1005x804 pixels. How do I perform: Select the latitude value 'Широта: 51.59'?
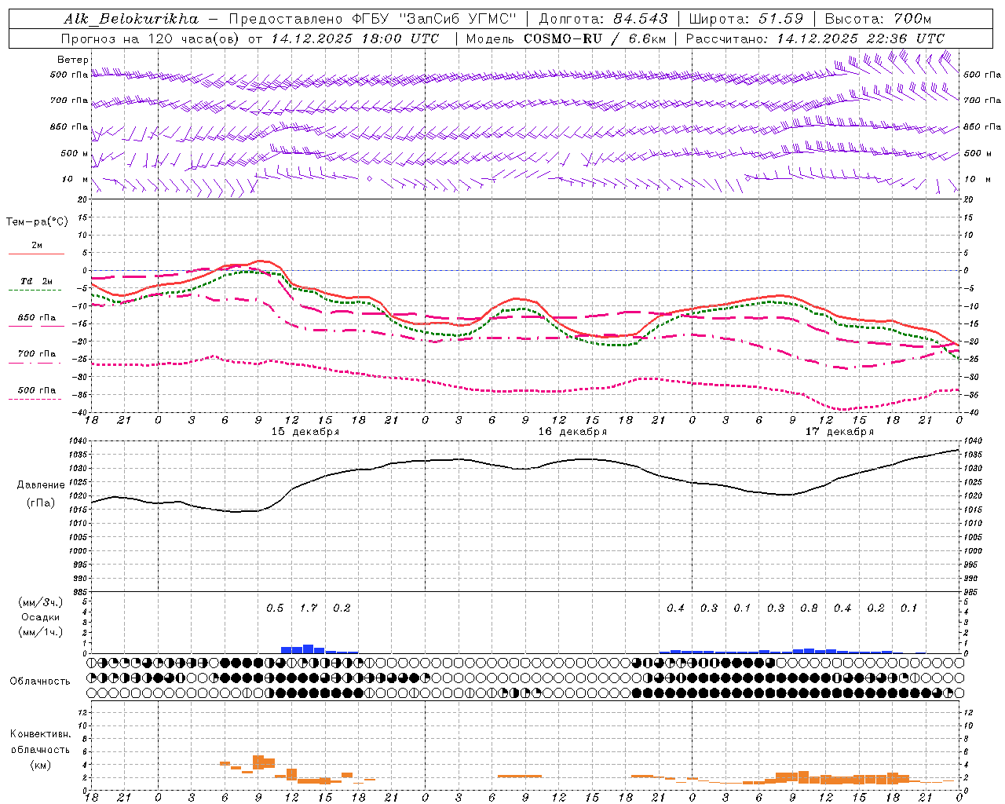tap(746, 19)
